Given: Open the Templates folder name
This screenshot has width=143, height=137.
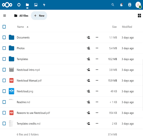Looking at the screenshot, I should point(22,59).
